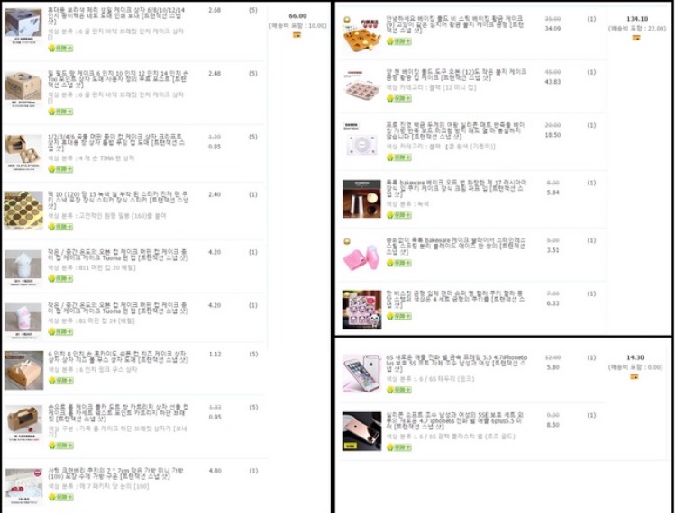Viewport: 676px width, 513px height.
Task: Open the pink cake slicer thumbnail
Action: pos(361,255)
